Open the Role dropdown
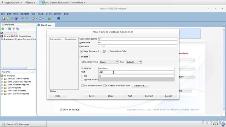 tap(134, 62)
